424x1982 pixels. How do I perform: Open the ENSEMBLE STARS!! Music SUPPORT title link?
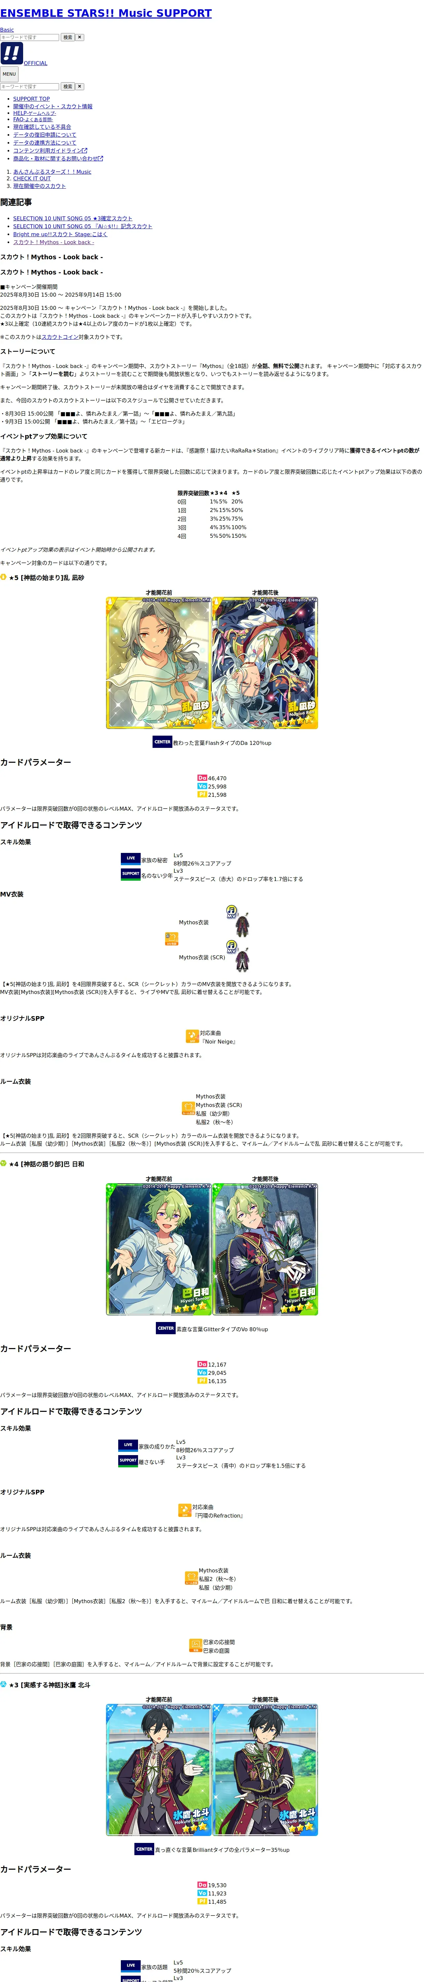[106, 13]
